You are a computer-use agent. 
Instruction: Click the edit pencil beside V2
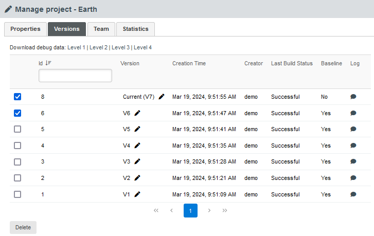[137, 178]
